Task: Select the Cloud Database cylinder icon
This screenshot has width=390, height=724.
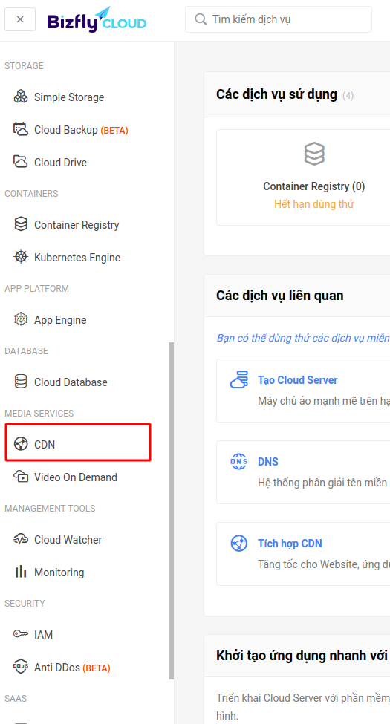Action: pyautogui.click(x=21, y=382)
